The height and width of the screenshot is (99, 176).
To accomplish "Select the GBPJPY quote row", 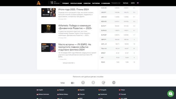I will [x=119, y=40].
